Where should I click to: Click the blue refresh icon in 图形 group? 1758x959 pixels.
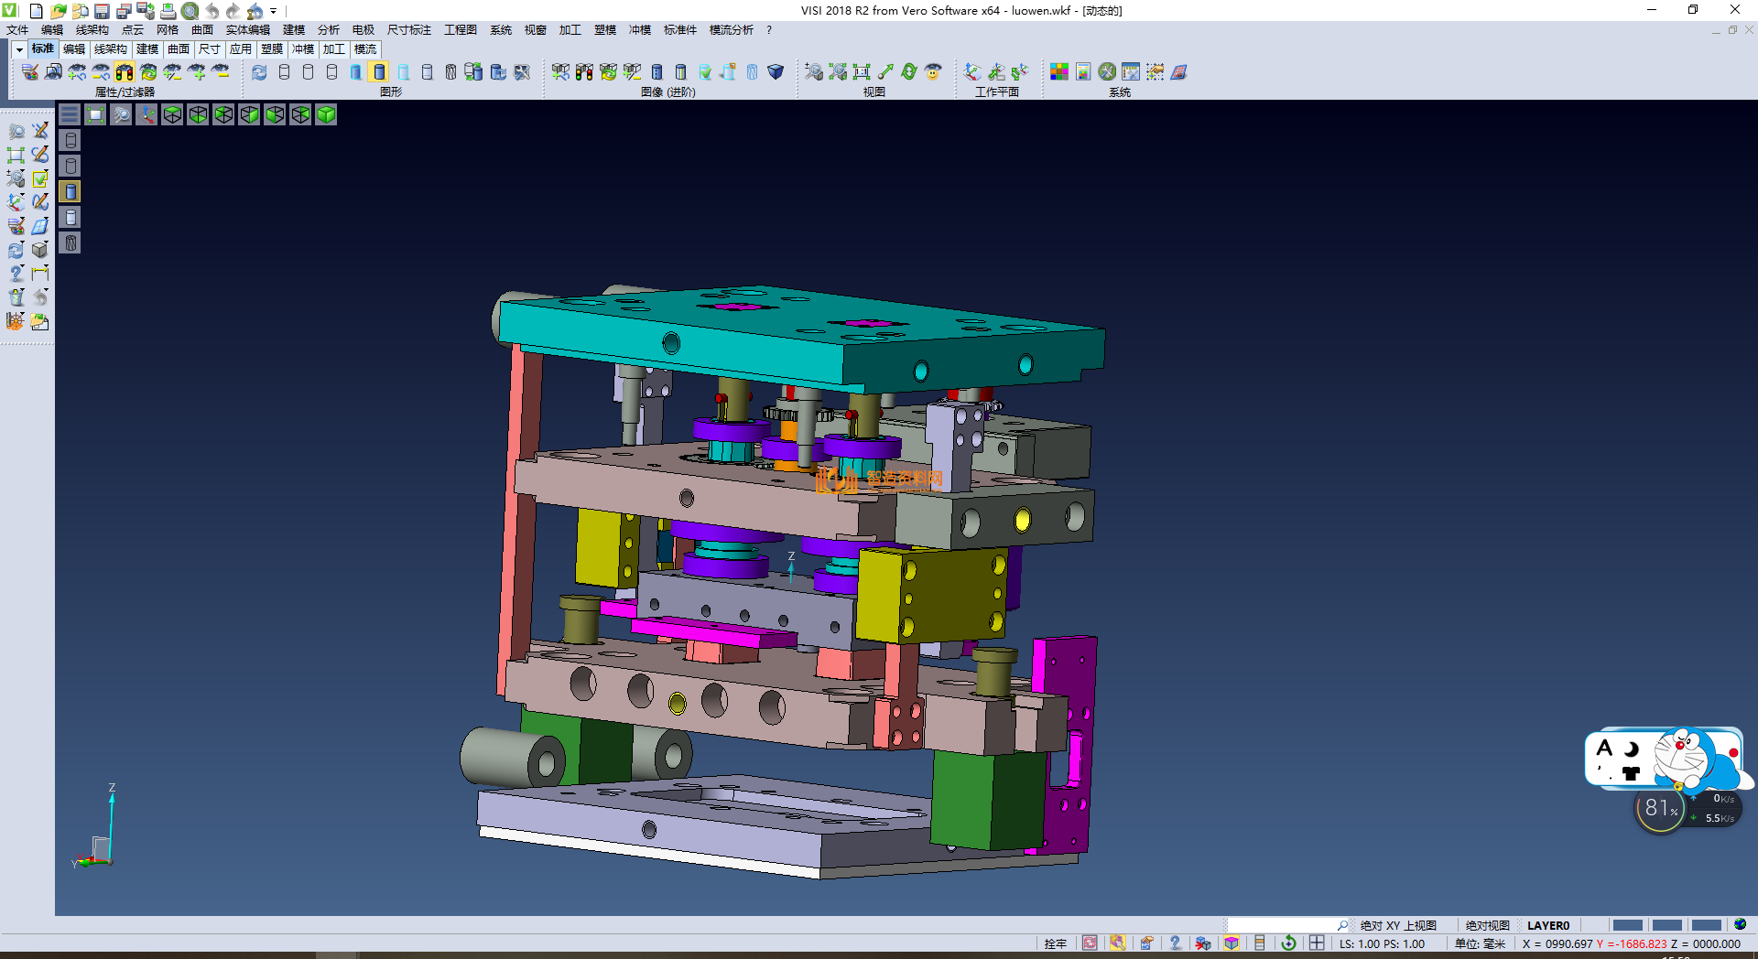tap(260, 72)
